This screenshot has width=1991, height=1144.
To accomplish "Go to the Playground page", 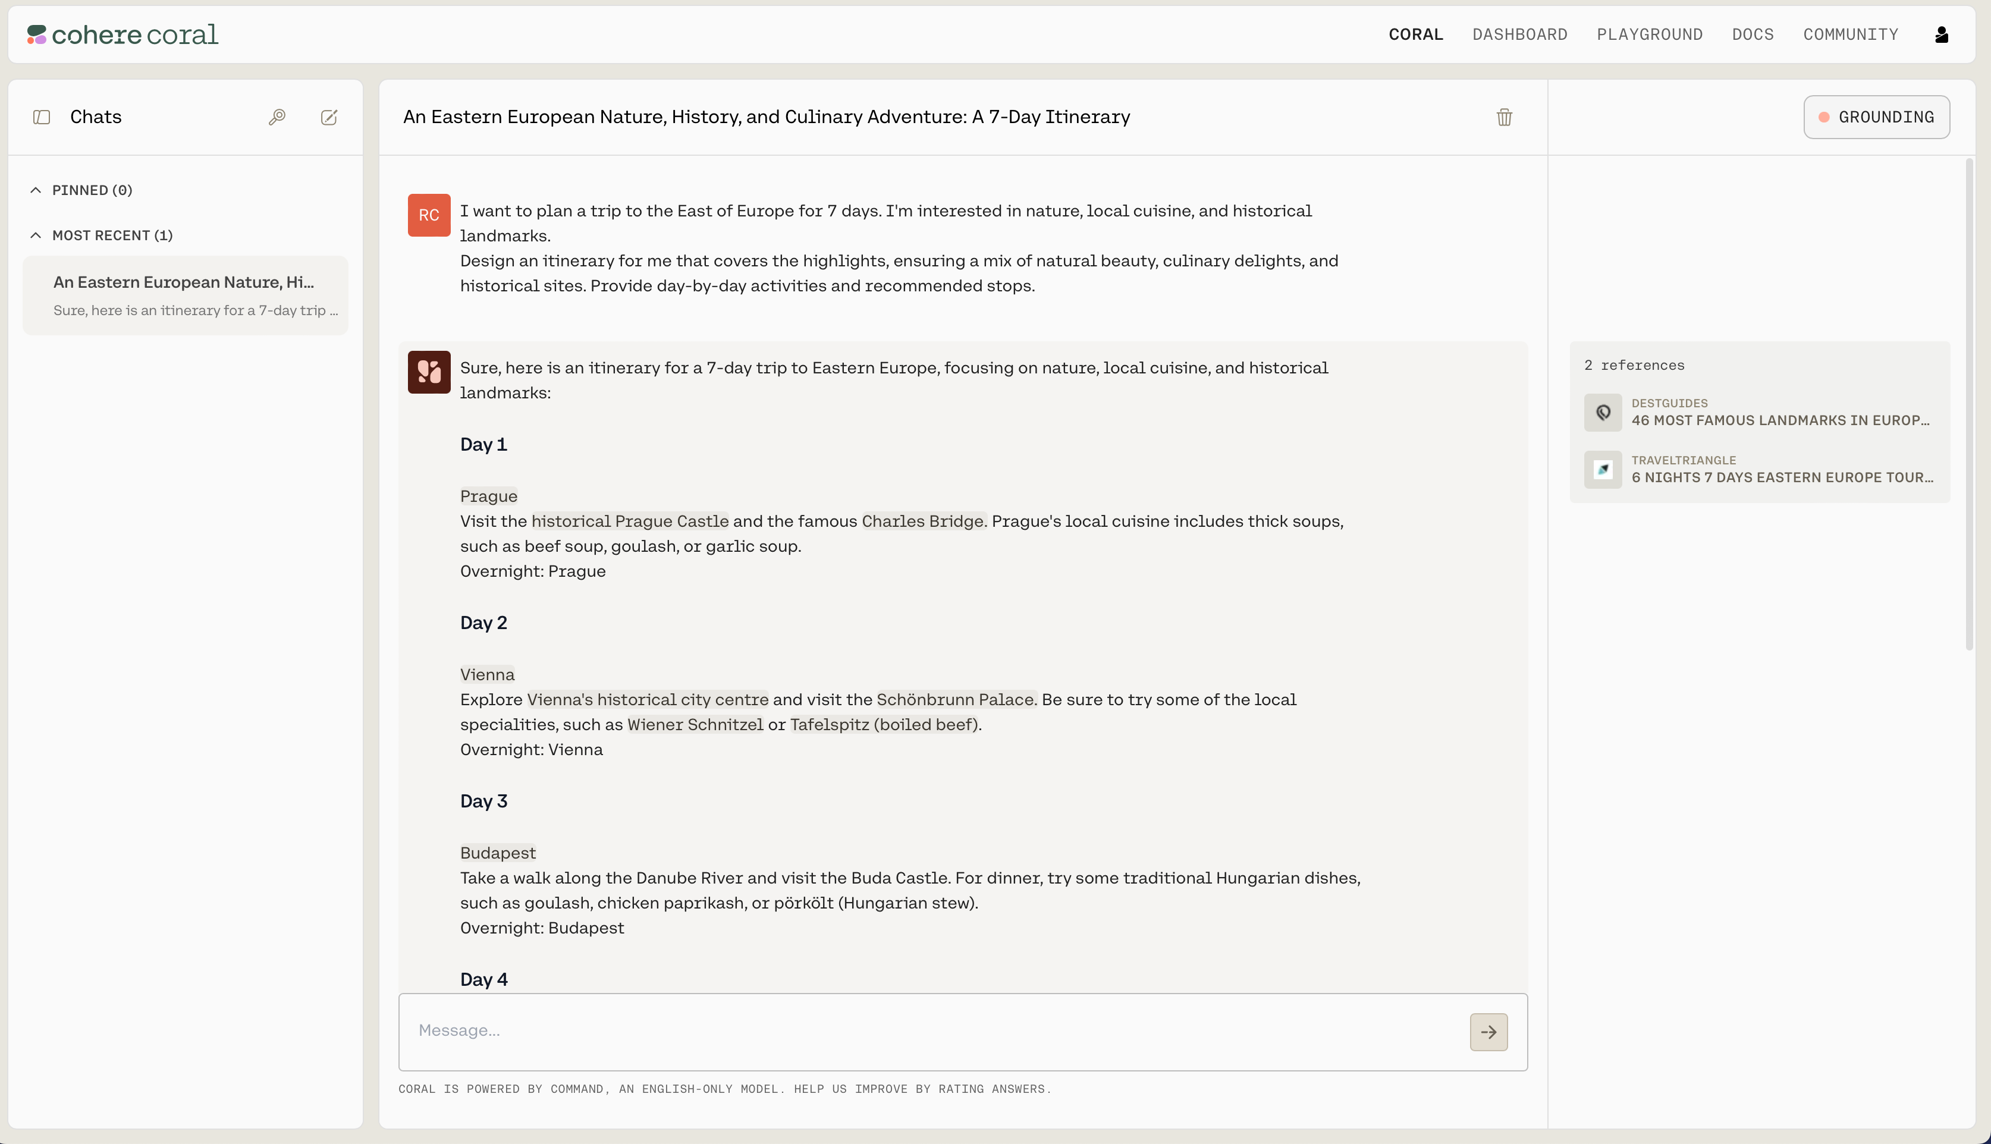I will coord(1649,34).
